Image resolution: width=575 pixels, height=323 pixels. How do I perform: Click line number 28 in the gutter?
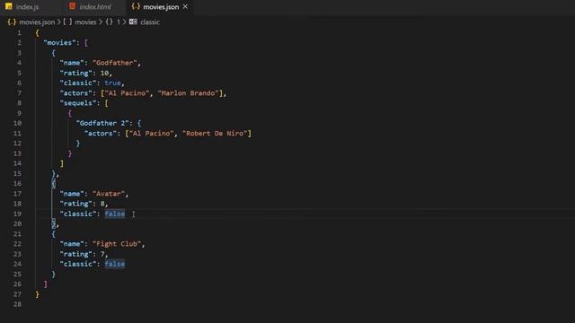pyautogui.click(x=17, y=304)
